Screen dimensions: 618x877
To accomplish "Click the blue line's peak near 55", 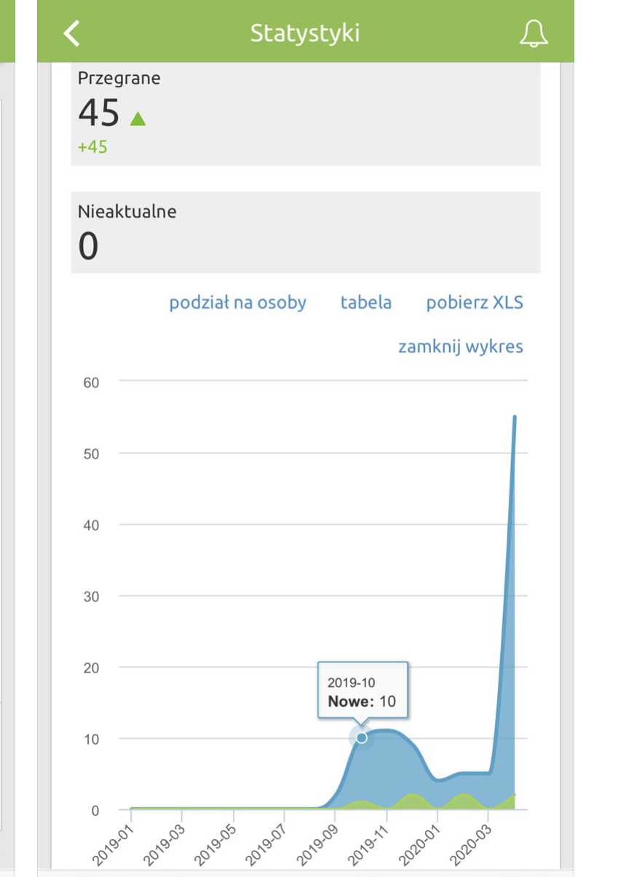I will tap(514, 418).
